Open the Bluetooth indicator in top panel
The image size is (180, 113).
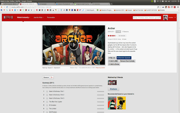click(x=160, y=1)
